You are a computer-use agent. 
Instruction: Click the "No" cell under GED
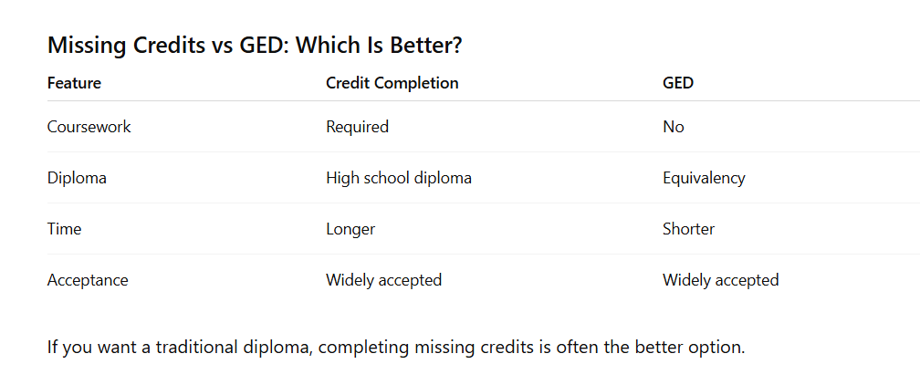pyautogui.click(x=673, y=127)
